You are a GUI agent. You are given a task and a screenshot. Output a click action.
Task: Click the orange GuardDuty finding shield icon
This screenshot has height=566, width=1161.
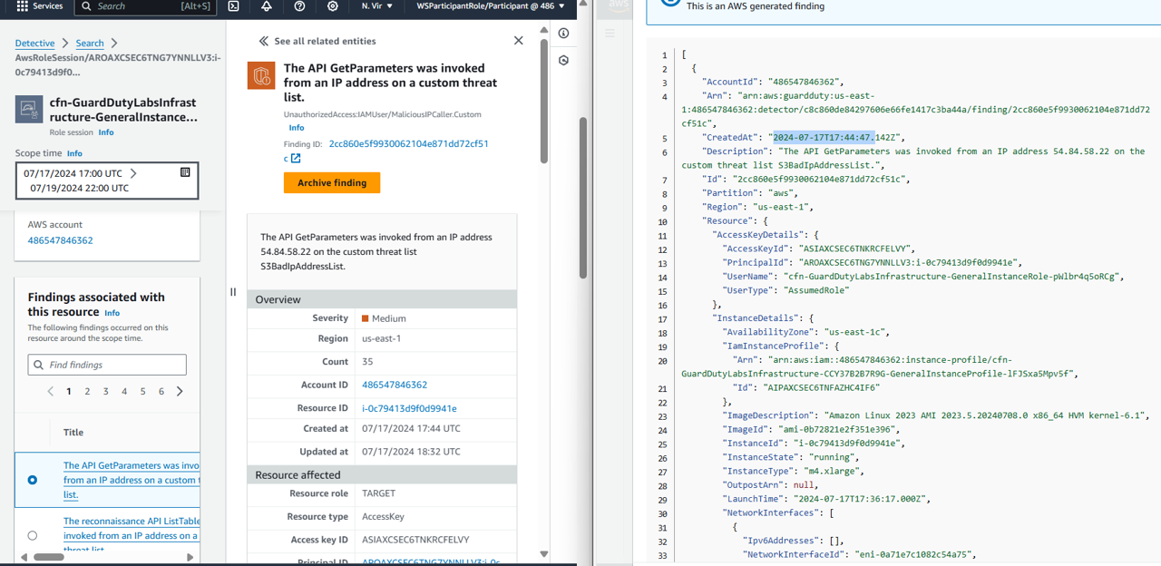(261, 75)
